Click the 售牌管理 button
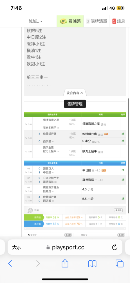Image resolution: width=130 pixels, height=283 pixels. pos(75,104)
